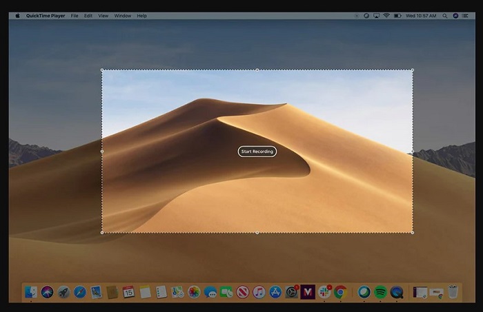The width and height of the screenshot is (483, 312).
Task: Click the battery status icon
Action: tap(397, 16)
